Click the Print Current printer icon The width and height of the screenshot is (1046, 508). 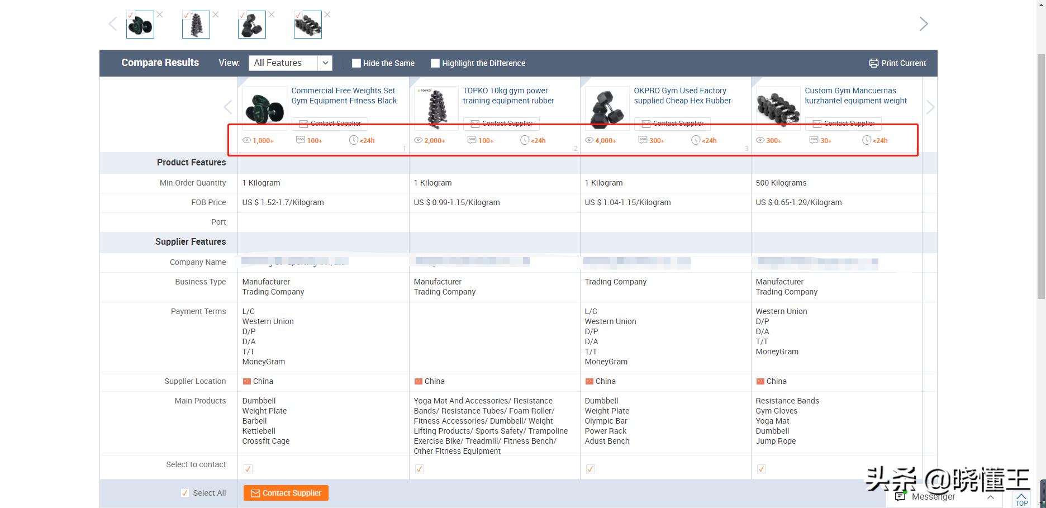point(873,63)
